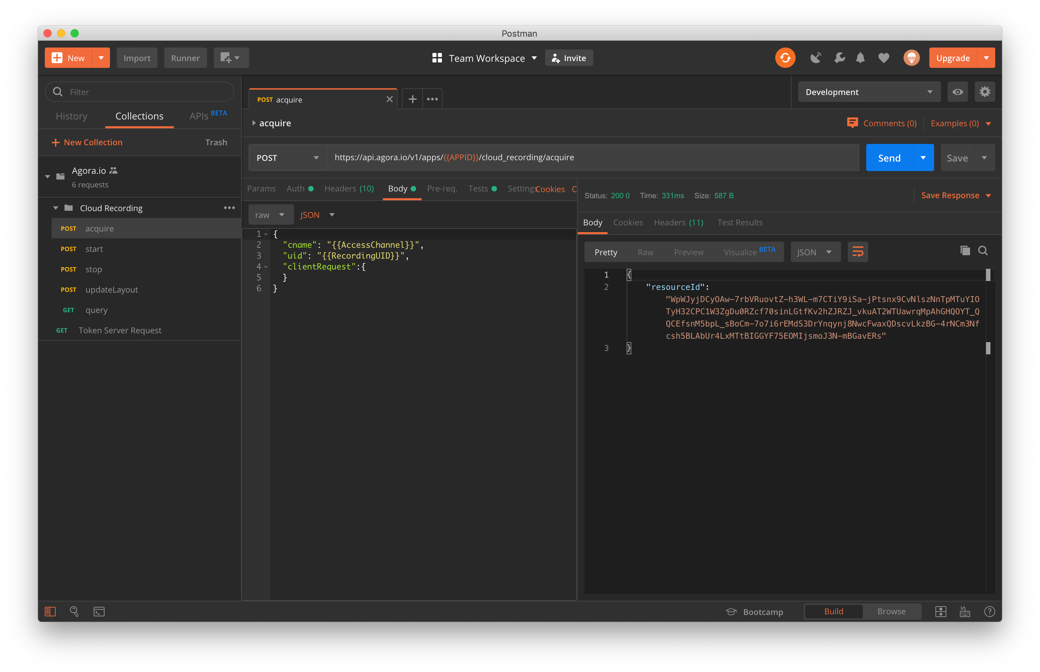Switch to the History tab
The image size is (1040, 672).
[71, 116]
